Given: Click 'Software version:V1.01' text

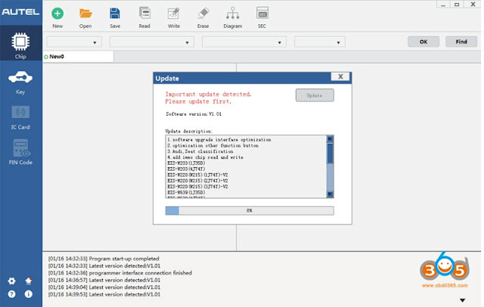Looking at the screenshot, I should click(194, 114).
